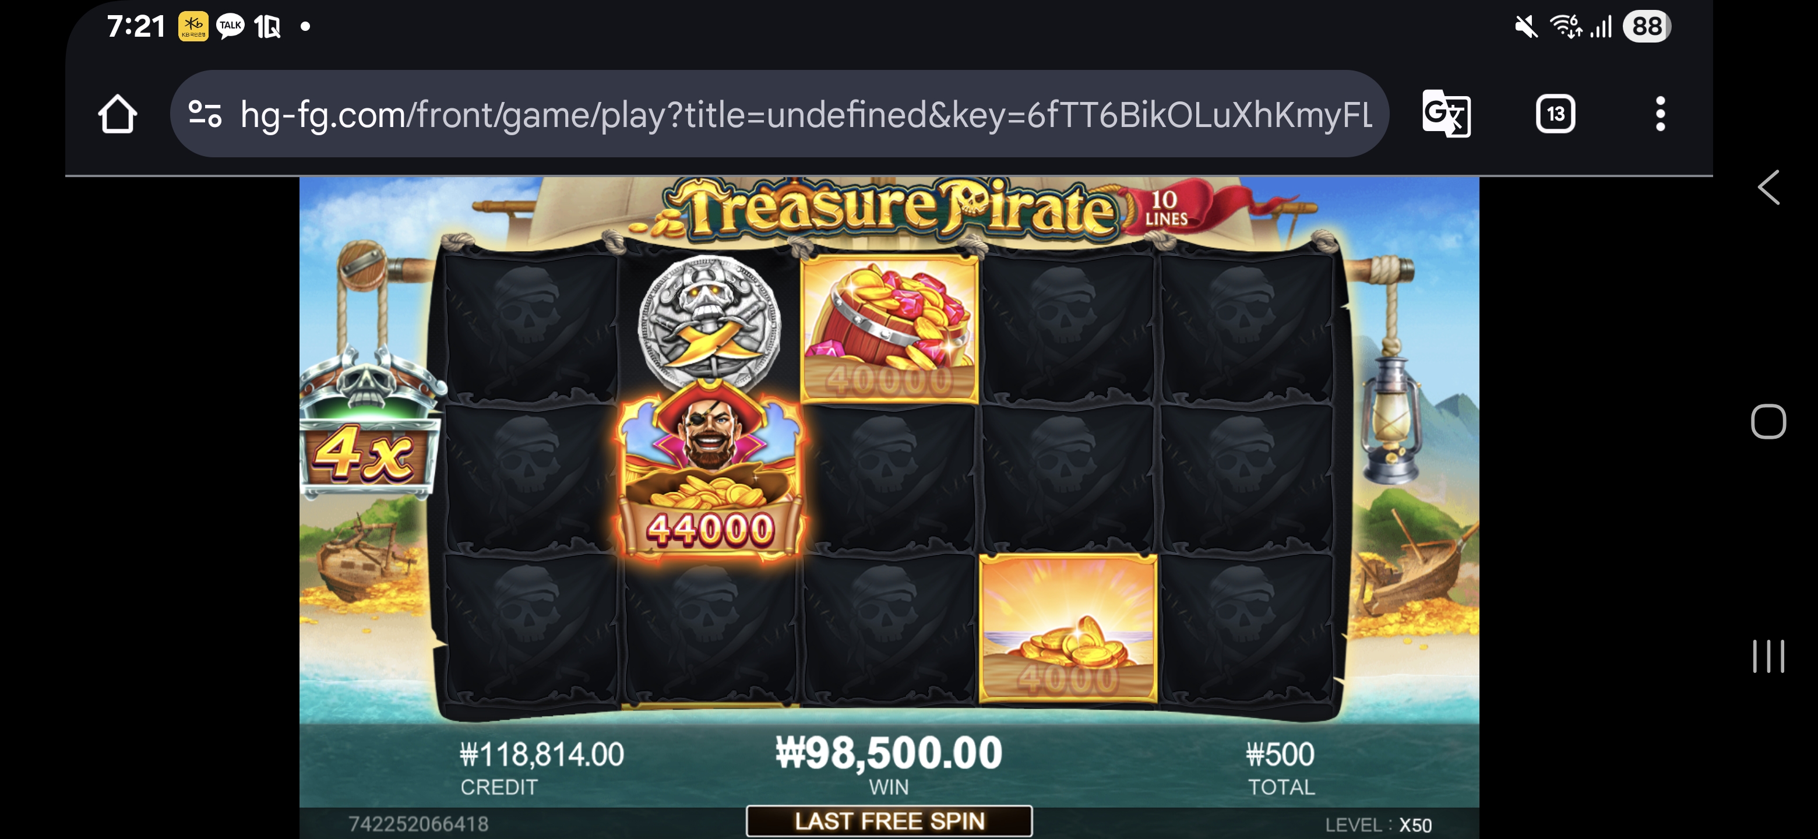The height and width of the screenshot is (839, 1818).
Task: Open the tab switcher showing 13 tabs
Action: (1555, 114)
